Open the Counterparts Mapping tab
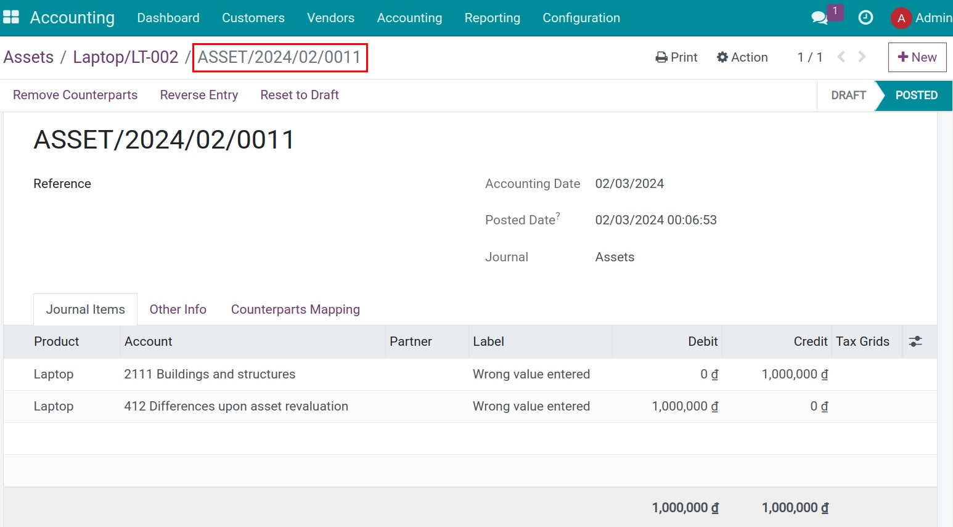The height and width of the screenshot is (527, 953). coord(295,309)
